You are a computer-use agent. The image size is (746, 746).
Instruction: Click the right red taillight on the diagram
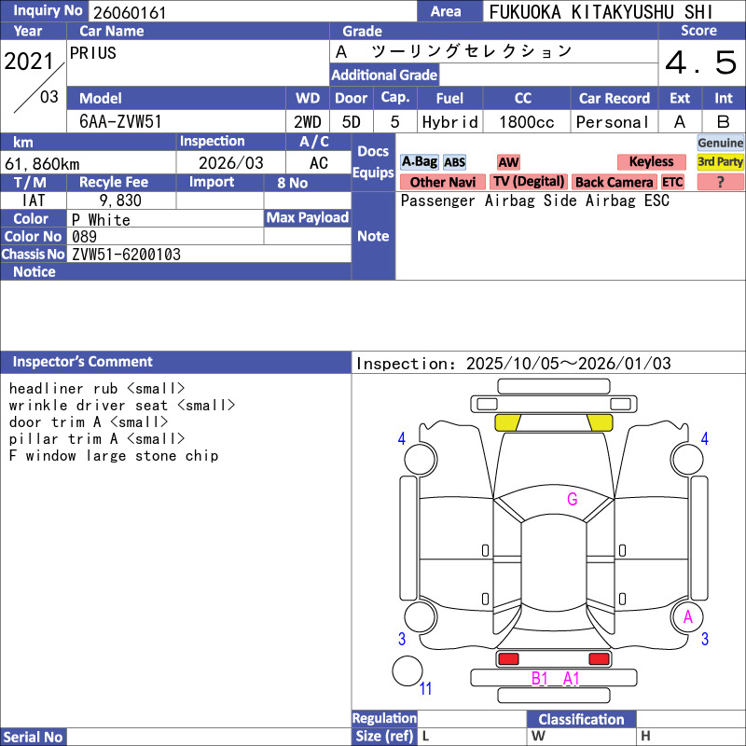tap(599, 659)
